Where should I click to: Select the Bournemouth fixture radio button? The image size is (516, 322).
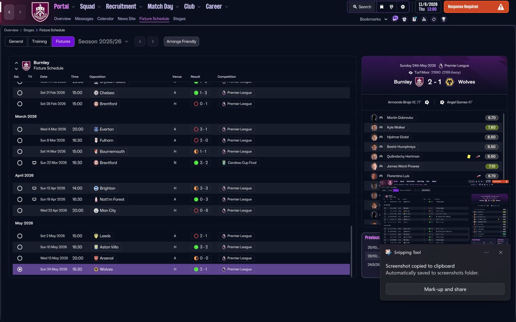20,152
